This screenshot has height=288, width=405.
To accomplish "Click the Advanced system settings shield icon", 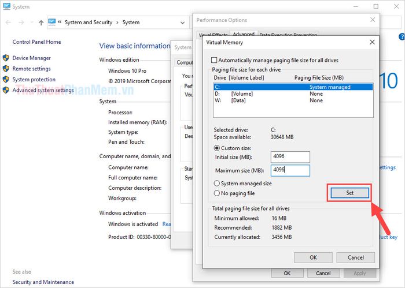I will 6,90.
